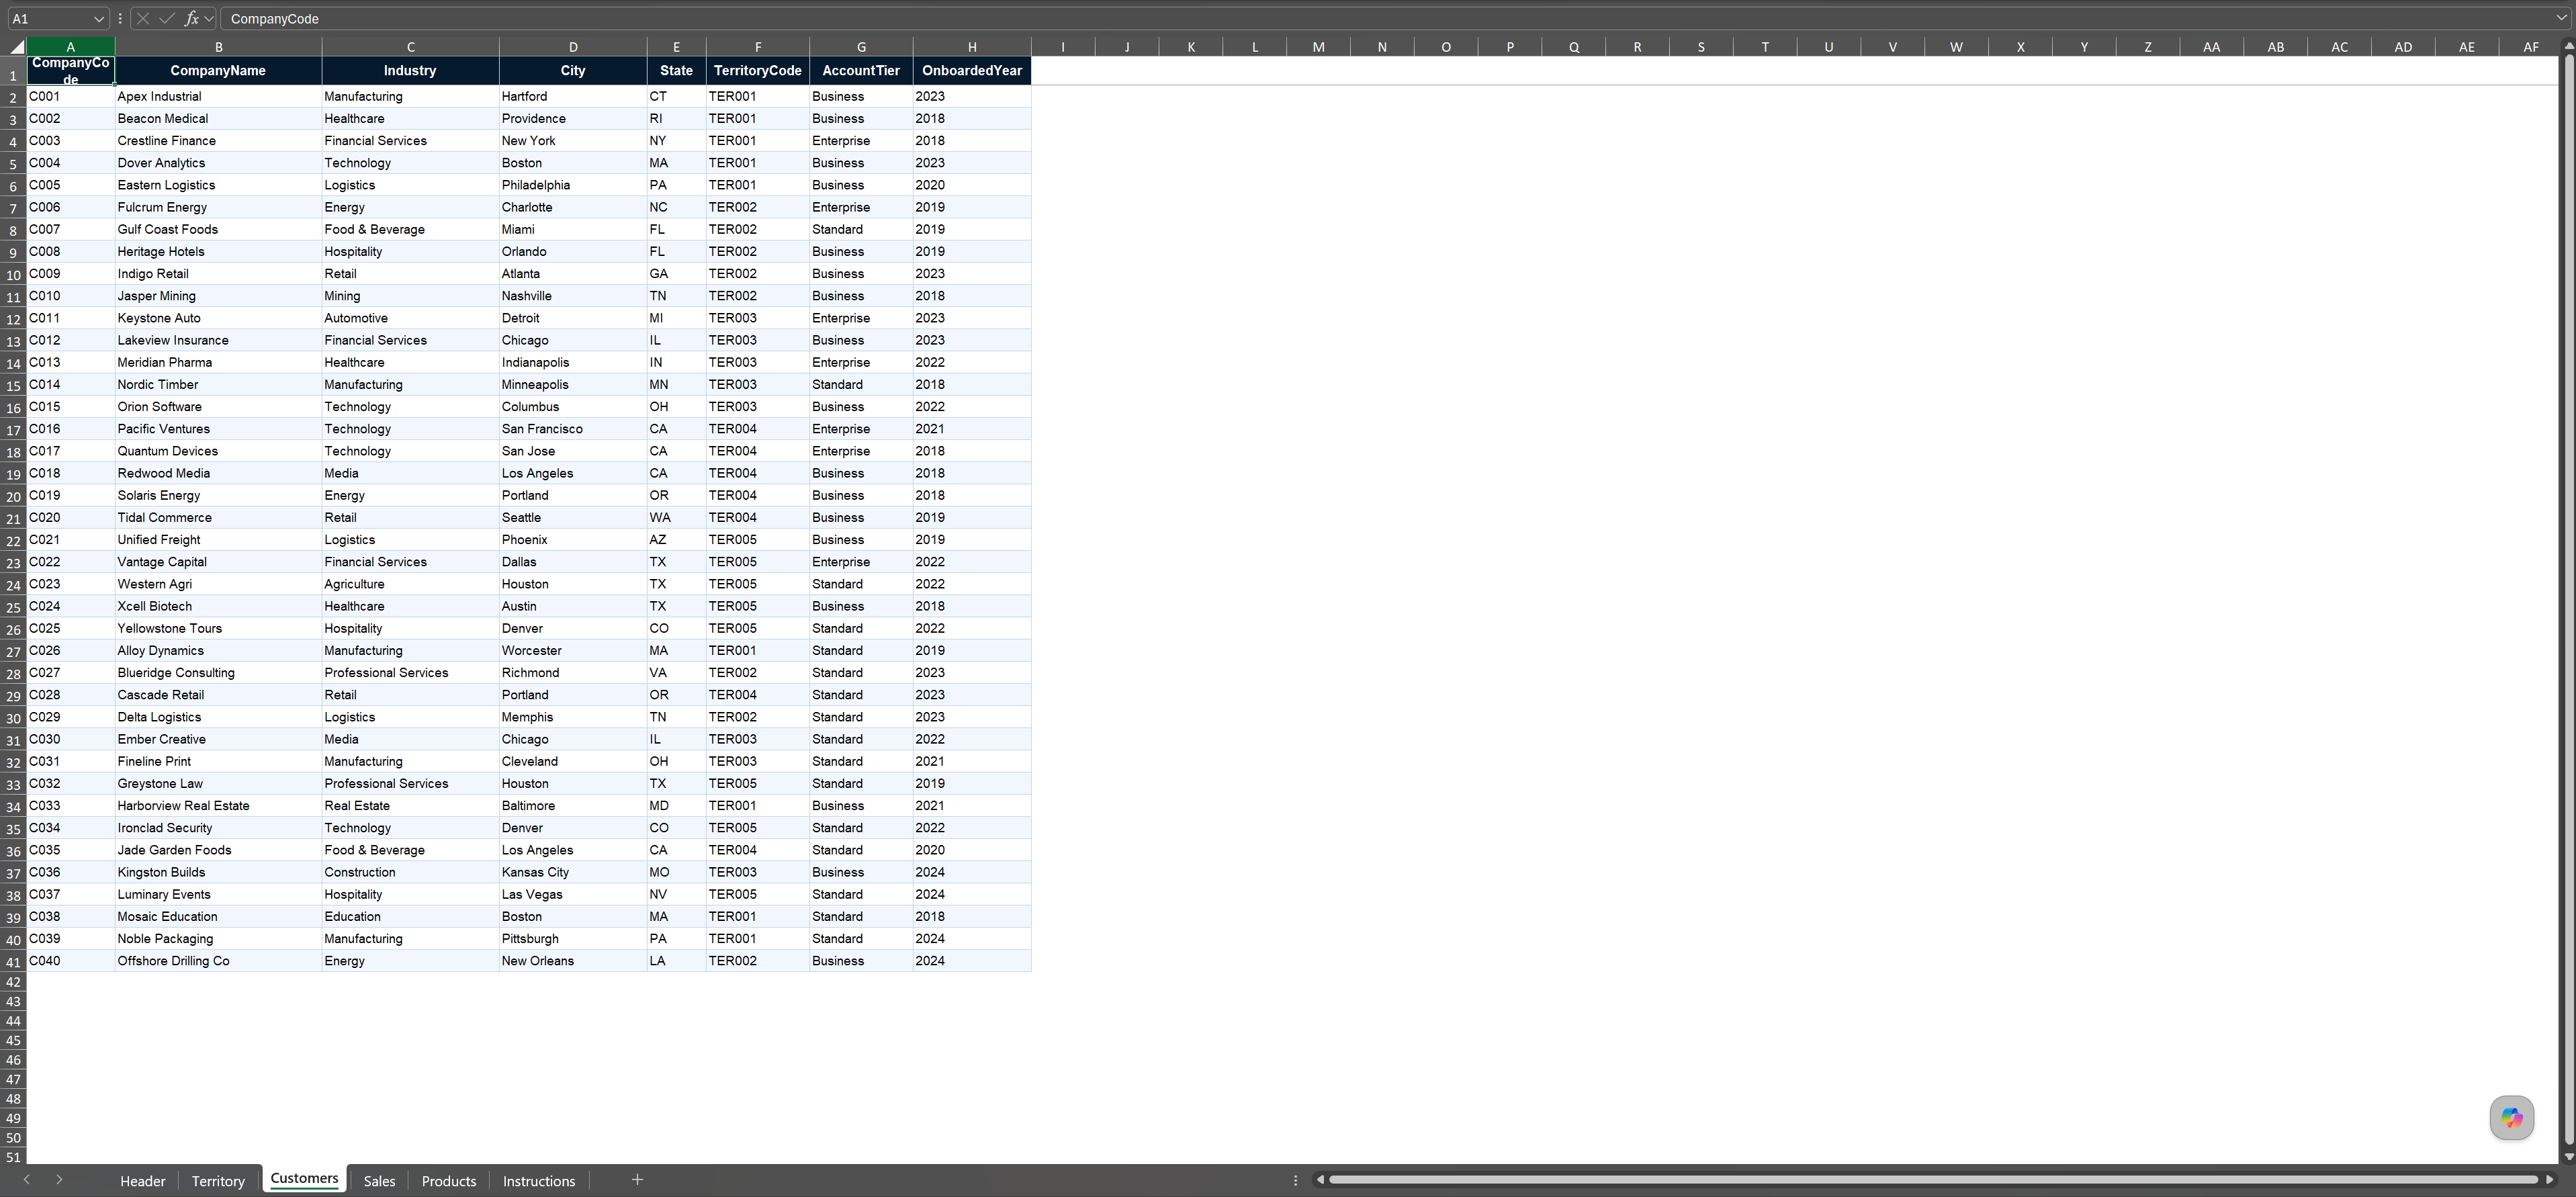
Task: Select cell containing New Orleans
Action: [x=573, y=961]
